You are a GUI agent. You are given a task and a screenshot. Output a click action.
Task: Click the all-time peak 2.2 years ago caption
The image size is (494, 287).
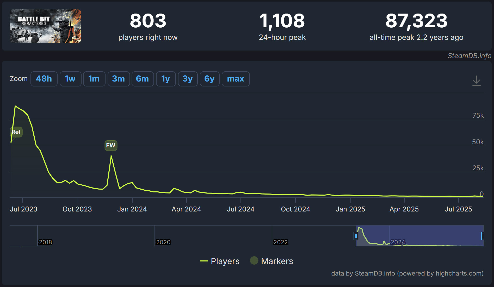(x=416, y=37)
